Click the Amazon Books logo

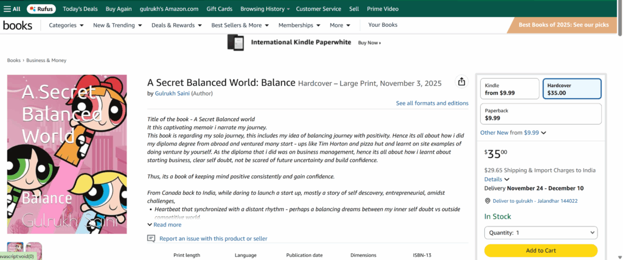click(x=18, y=25)
